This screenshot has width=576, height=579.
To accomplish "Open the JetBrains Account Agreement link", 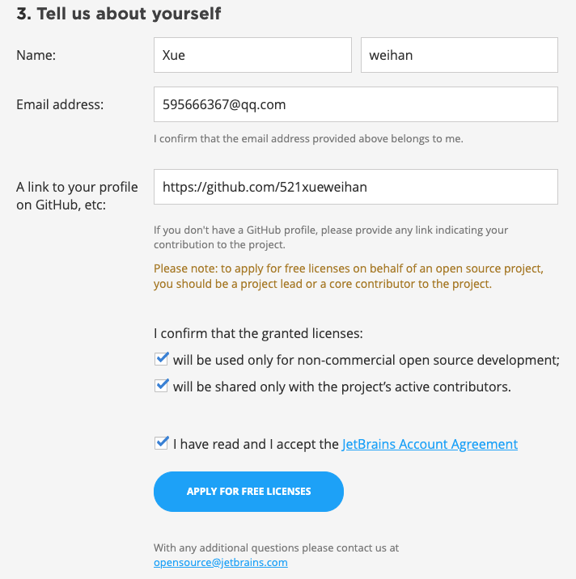I will 430,444.
